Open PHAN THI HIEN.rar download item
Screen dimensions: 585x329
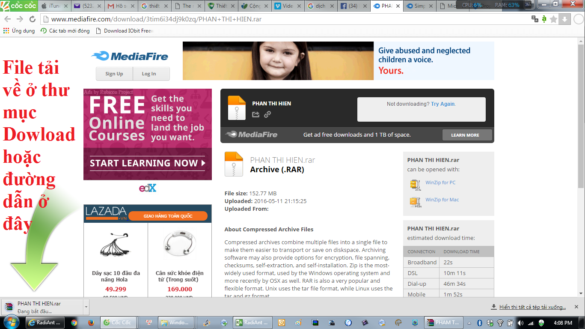(42, 307)
